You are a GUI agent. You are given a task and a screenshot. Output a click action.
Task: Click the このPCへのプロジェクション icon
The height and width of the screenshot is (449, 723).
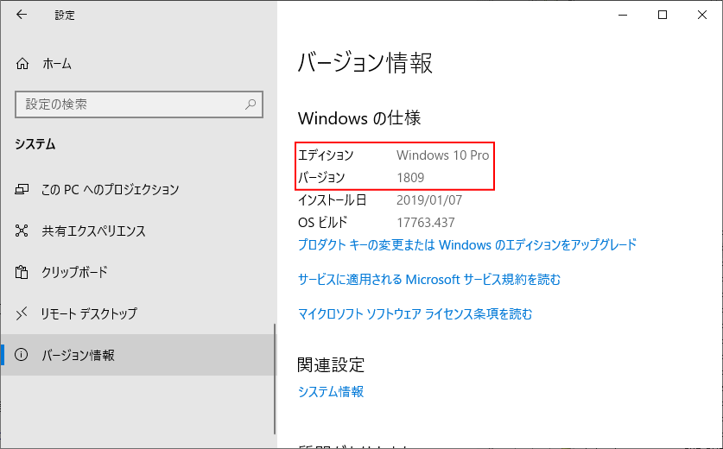coord(22,189)
